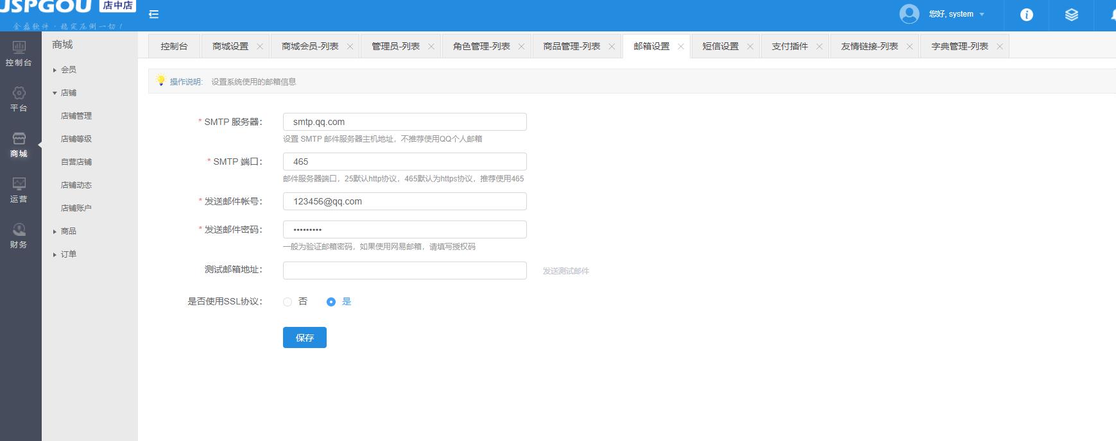Open the system user dropdown
Screen dimensions: 1116x441
click(956, 14)
